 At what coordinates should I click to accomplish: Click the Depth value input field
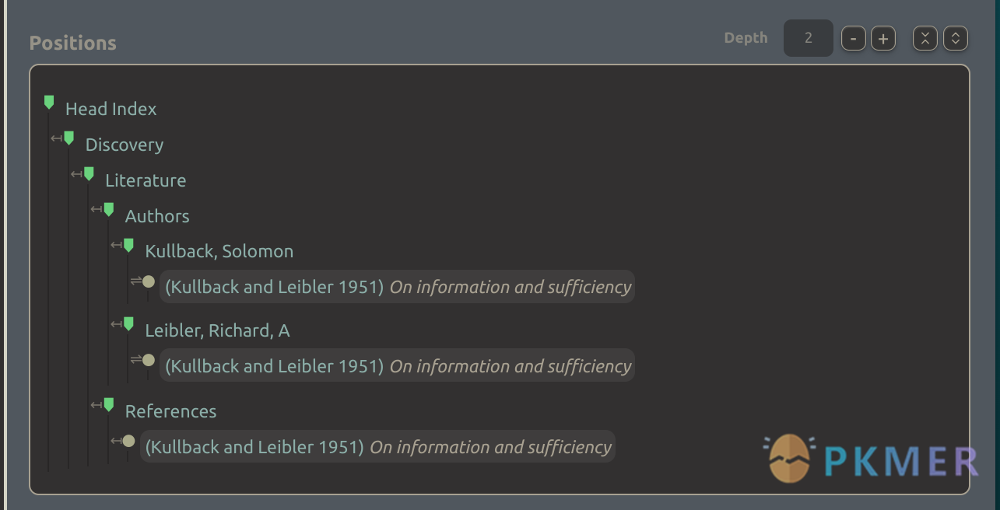point(808,38)
